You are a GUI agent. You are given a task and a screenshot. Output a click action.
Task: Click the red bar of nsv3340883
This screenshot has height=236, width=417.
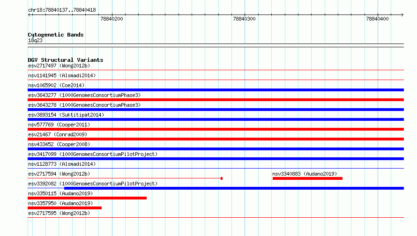click(x=307, y=178)
